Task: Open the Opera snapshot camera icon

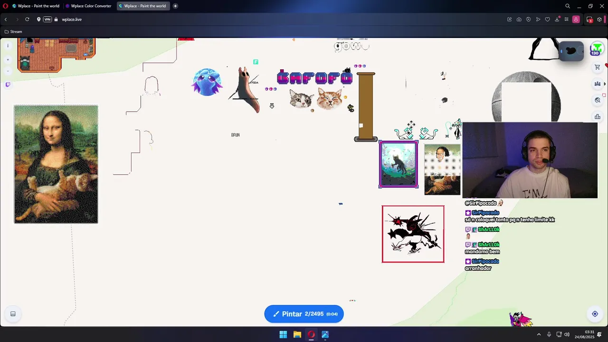Action: coord(519,19)
